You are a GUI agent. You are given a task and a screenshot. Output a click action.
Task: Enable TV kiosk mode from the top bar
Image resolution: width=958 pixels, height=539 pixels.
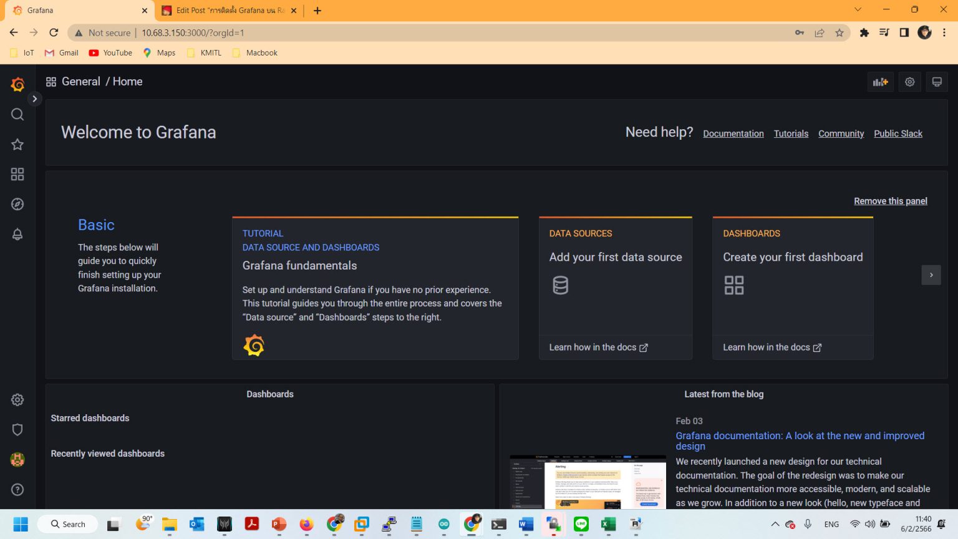click(x=937, y=82)
